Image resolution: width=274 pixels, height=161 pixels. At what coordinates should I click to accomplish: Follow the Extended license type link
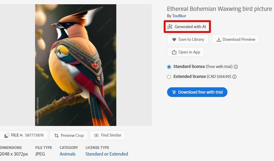(x=119, y=154)
